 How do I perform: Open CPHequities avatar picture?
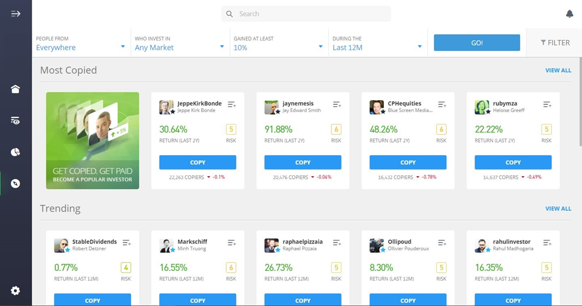click(377, 107)
